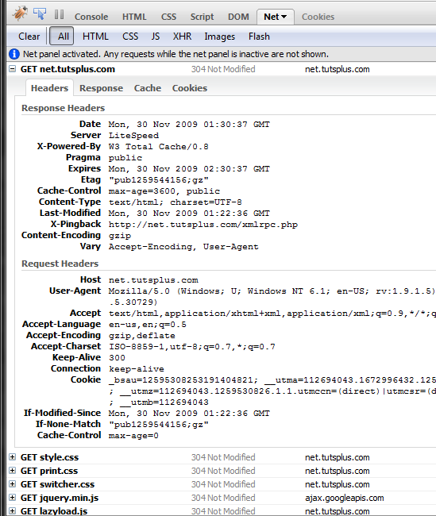
Task: Activate the inspect element arrow icon
Action: (x=40, y=14)
